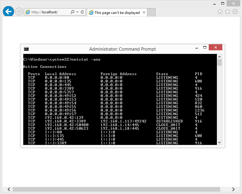Click the Command Prompt system menu icon
Image resolution: width=242 pixels, height=194 pixels.
coord(26,49)
